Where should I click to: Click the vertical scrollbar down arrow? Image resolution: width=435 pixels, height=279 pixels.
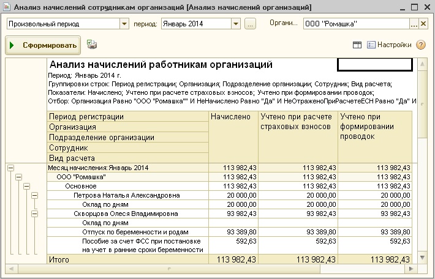tap(422, 258)
